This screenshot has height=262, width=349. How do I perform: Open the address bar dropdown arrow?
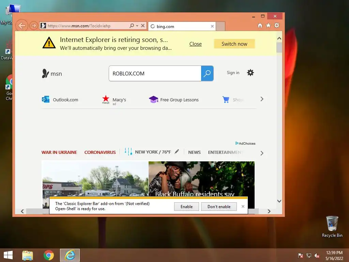[x=137, y=26]
